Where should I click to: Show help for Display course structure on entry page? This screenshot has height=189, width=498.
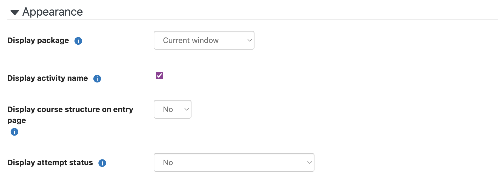pos(15,132)
